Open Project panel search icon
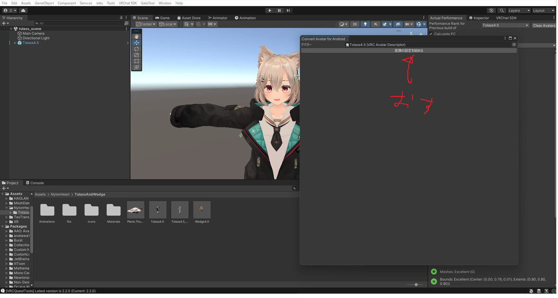 pos(294,189)
